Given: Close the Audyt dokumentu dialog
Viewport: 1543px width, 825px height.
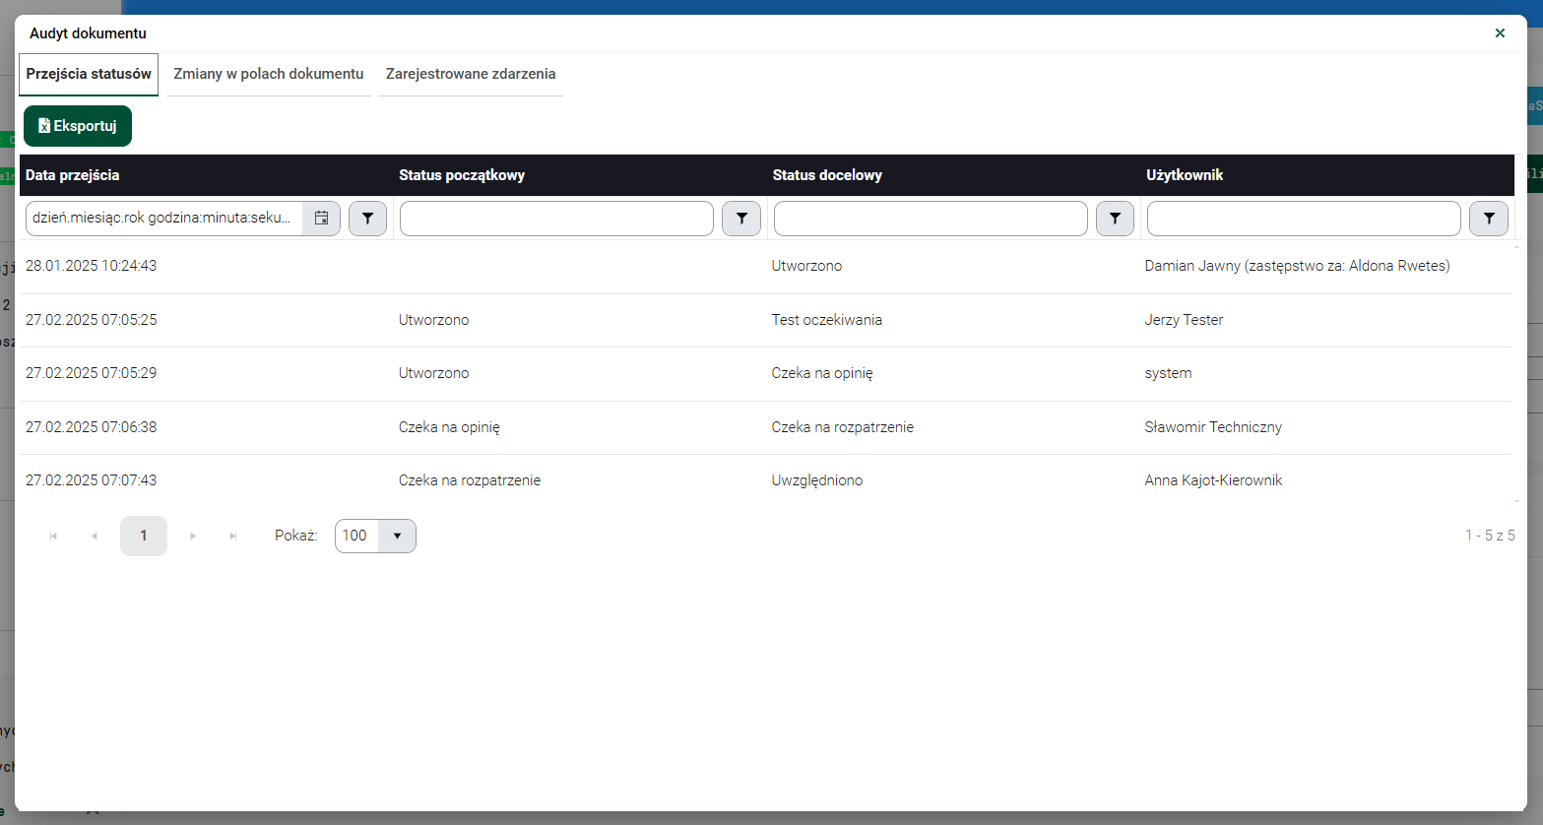Looking at the screenshot, I should (1500, 33).
